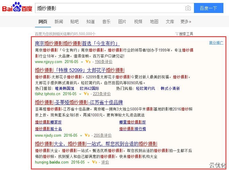Click the Baidu logo
This screenshot has height=170, width=229.
point(17,8)
